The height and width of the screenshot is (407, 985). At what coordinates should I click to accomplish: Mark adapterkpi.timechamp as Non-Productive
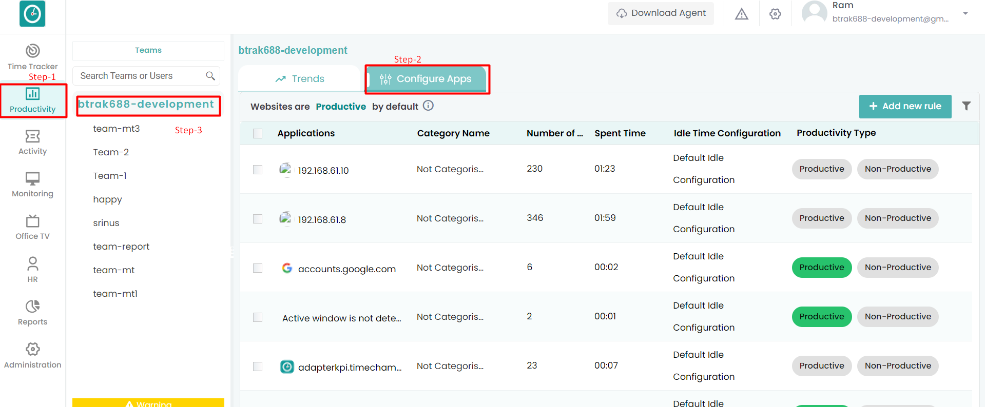coord(897,366)
